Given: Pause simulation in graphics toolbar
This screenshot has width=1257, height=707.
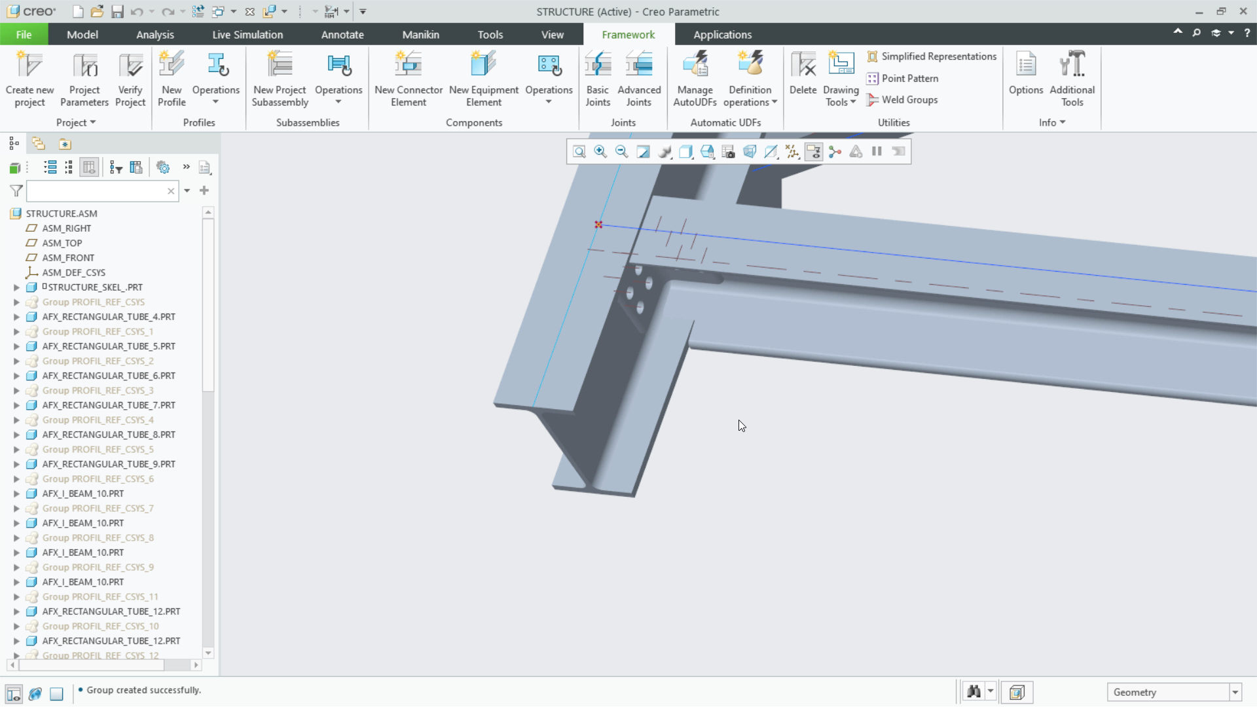Looking at the screenshot, I should (x=877, y=152).
